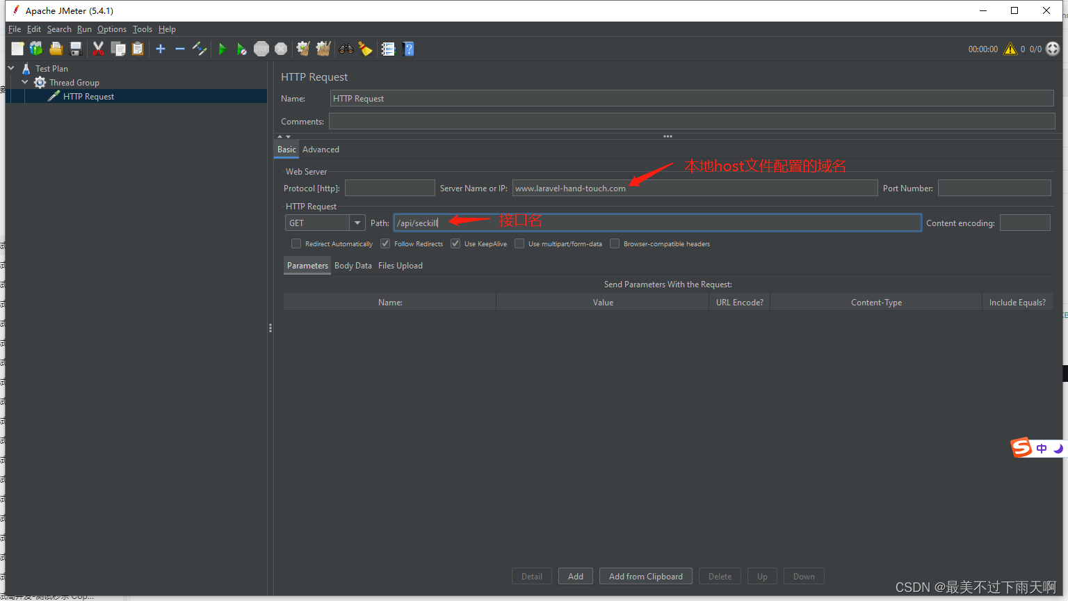The width and height of the screenshot is (1068, 601).
Task: Click the Content encoding field
Action: 1025,223
